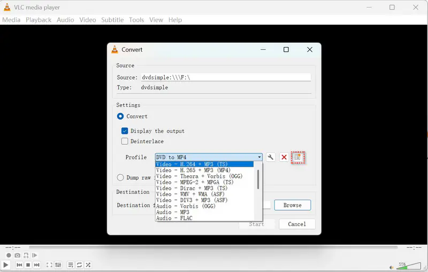This screenshot has width=428, height=272.
Task: Open the Subtitle menu
Action: click(112, 20)
